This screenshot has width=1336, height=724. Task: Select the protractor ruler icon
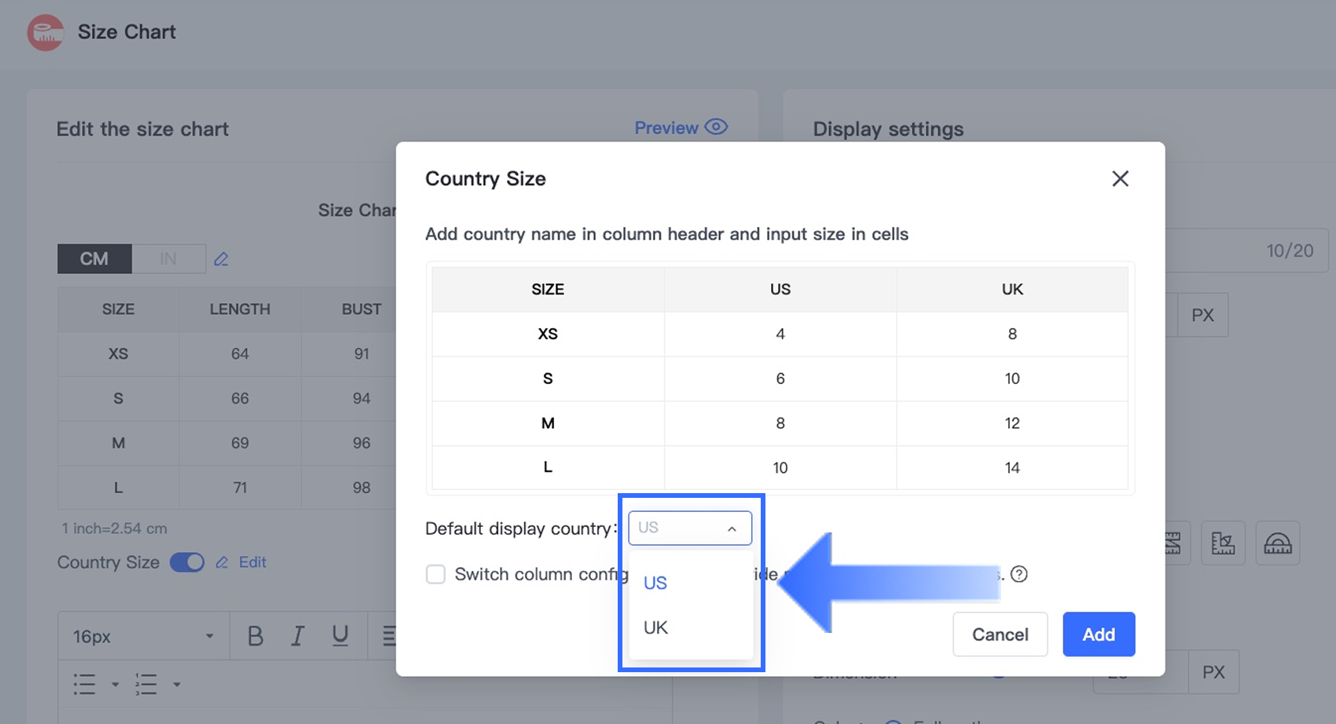pos(1277,543)
